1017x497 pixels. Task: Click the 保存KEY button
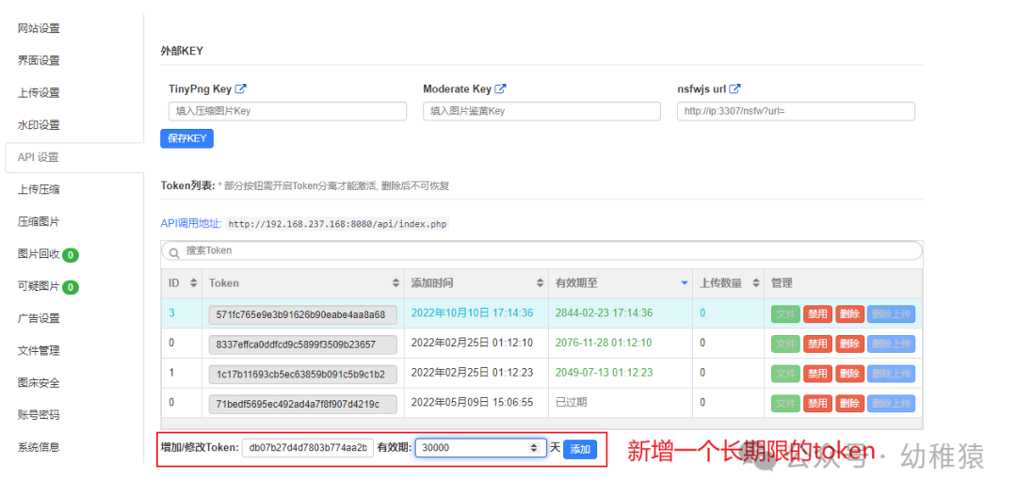pyautogui.click(x=186, y=138)
